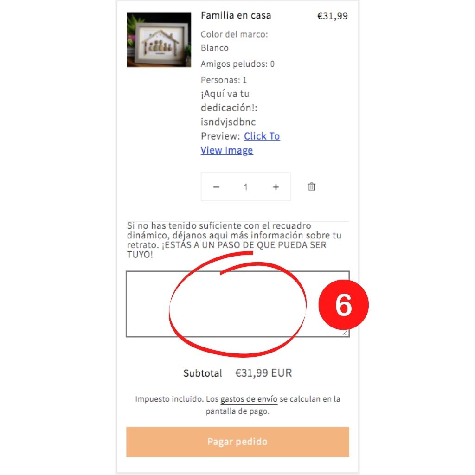Click the Impuesto incluido notice text

238,405
